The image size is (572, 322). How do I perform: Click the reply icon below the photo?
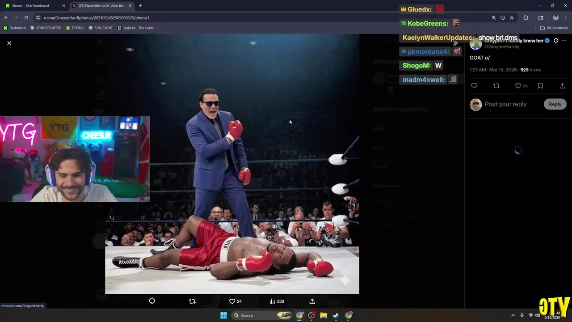[152, 301]
